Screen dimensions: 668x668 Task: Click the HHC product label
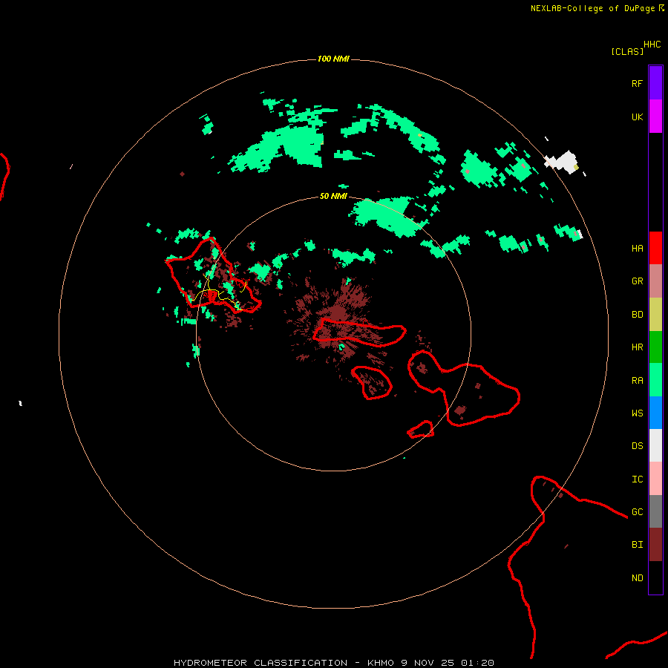[652, 45]
